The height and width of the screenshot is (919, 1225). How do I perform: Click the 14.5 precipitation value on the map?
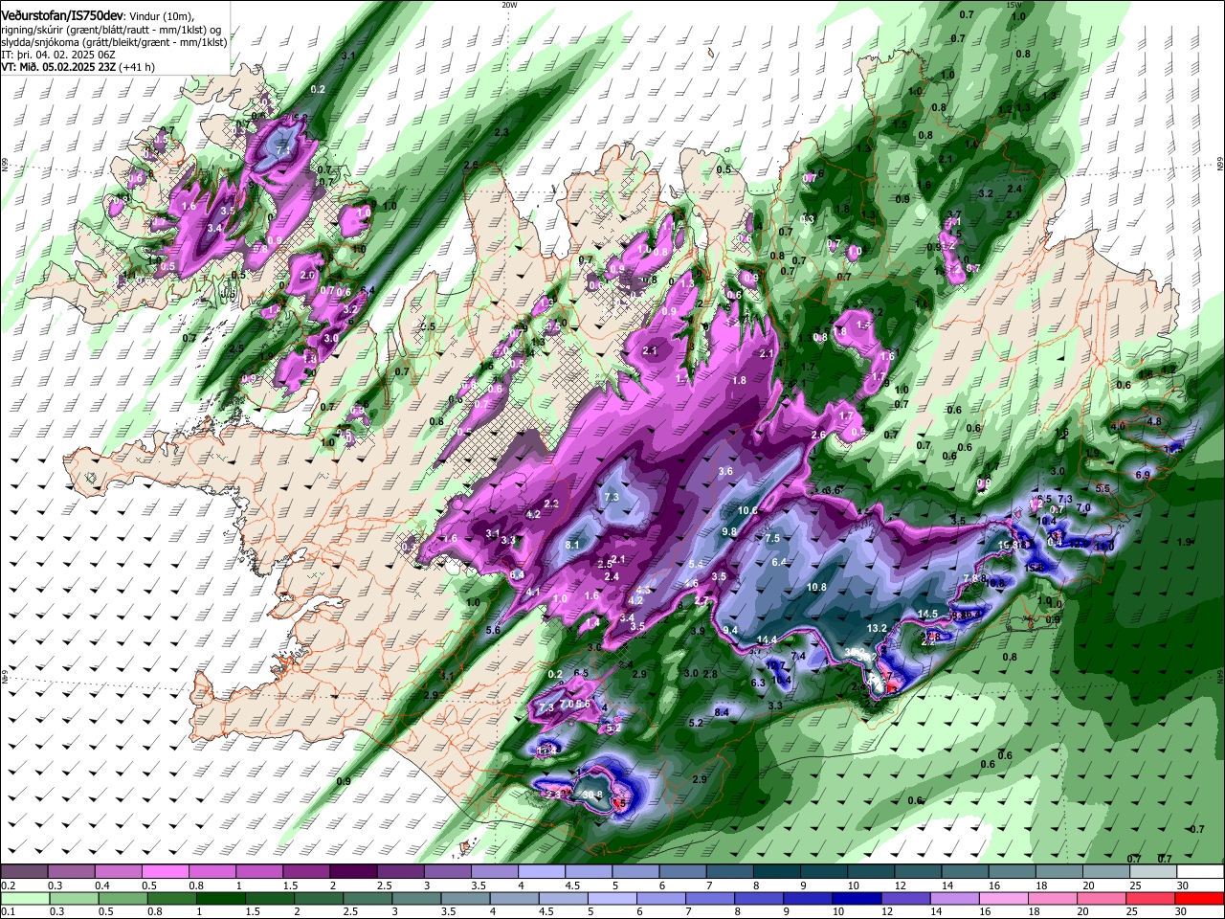[x=927, y=614]
